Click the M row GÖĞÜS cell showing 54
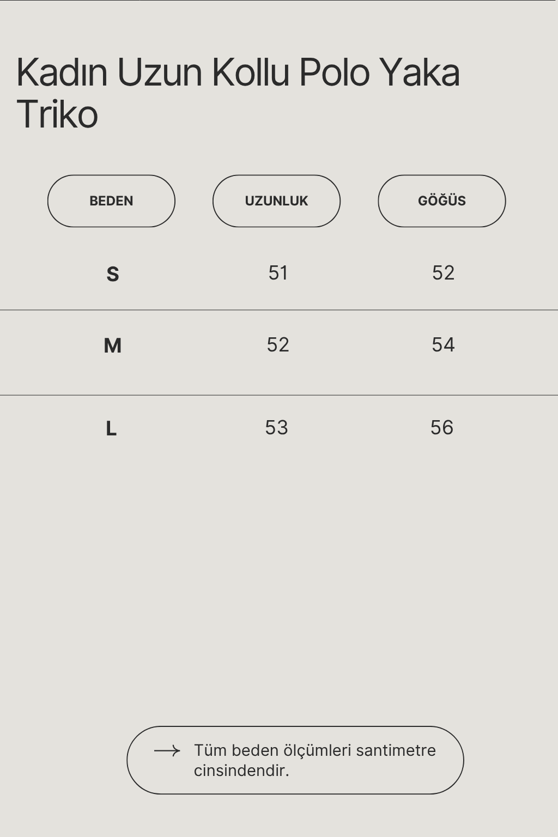 point(443,344)
